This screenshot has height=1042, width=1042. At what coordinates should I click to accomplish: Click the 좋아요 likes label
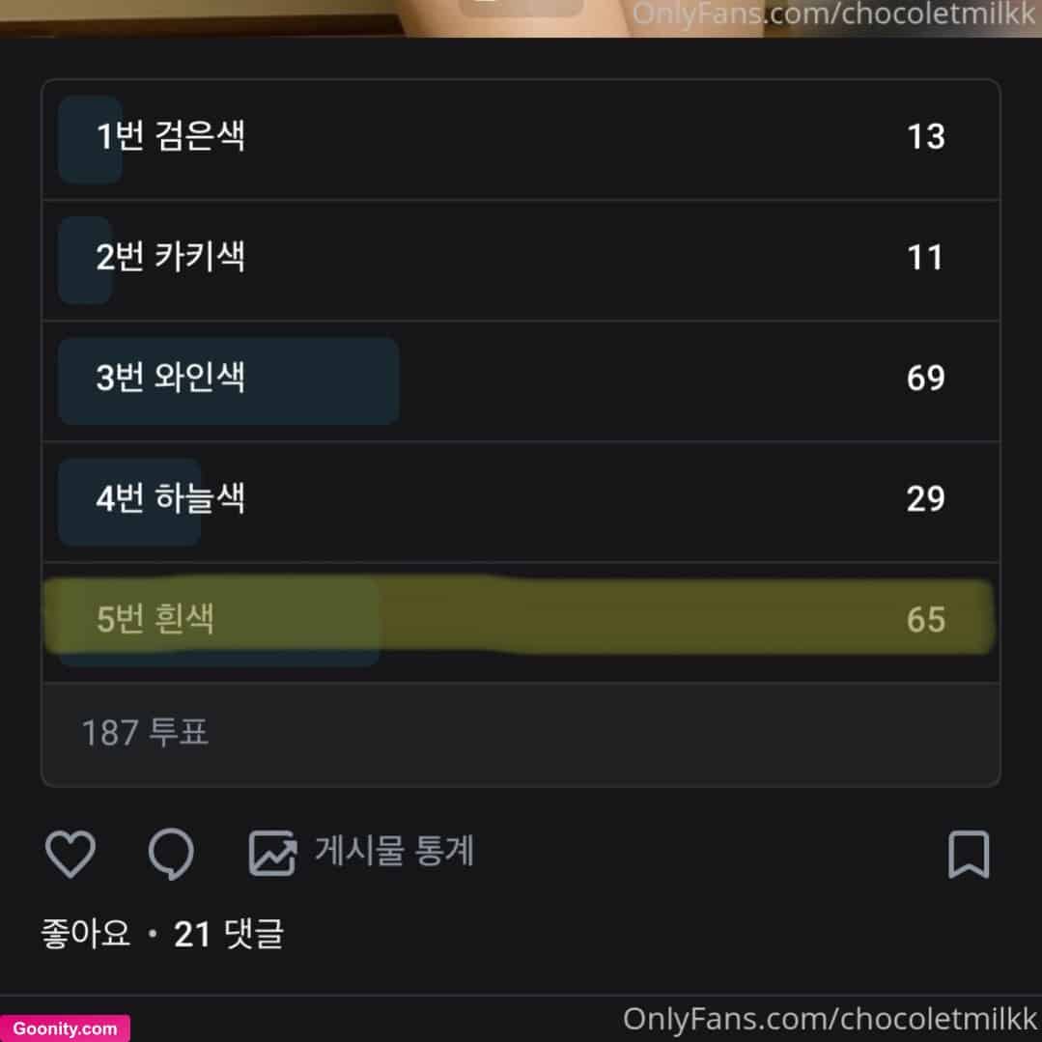coord(86,933)
